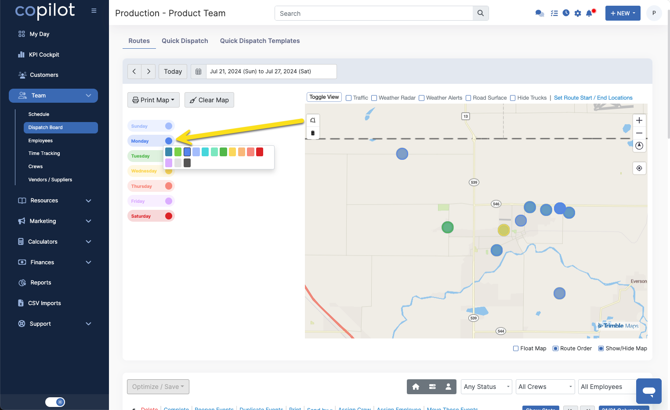Click the truck layout filter icon
Screen dimensions: 670x410
click(x=432, y=387)
